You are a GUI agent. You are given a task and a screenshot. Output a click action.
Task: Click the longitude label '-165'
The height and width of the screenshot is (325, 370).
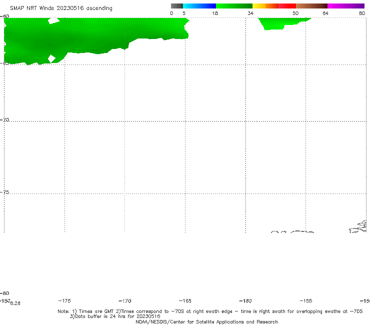pos(185,301)
